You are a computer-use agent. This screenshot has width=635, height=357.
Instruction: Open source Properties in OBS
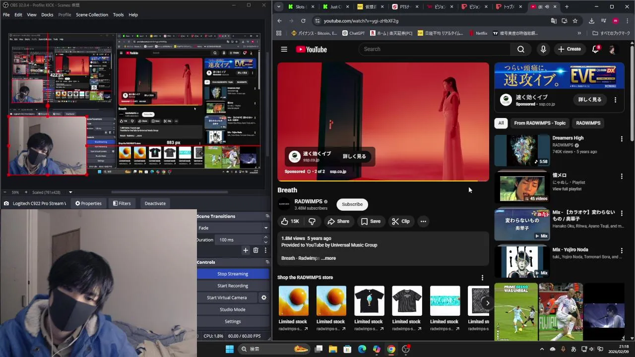[x=88, y=203]
